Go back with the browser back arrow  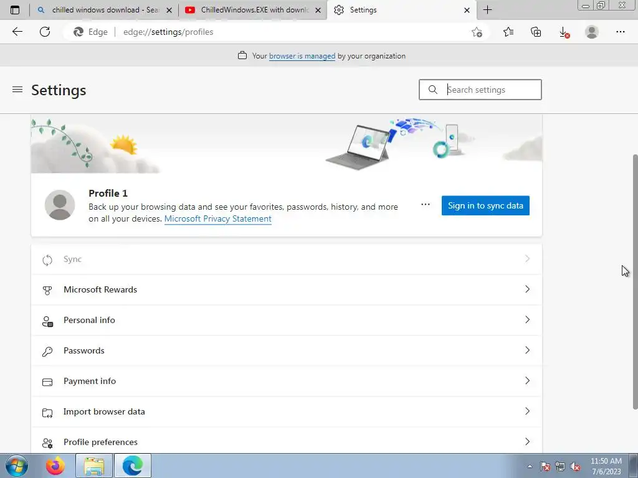17,32
